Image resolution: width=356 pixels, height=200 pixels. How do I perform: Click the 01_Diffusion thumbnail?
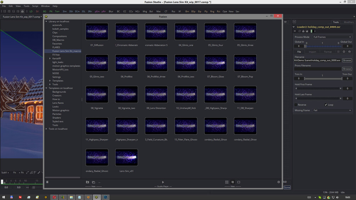[x=97, y=32]
